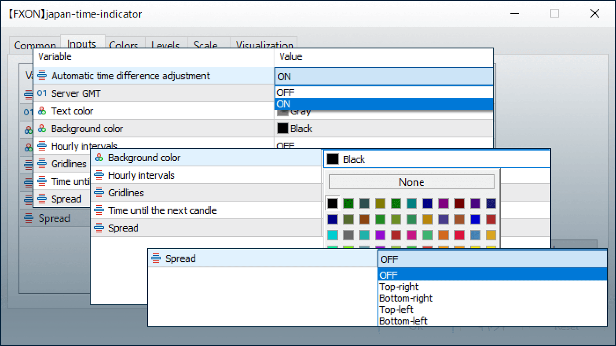Viewport: 616px width, 346px height.
Task: Click the color icon beside Text color
Action: (x=42, y=111)
